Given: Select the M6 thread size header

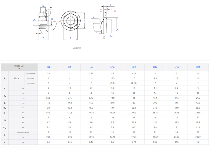Looking at the screenshot, I should click(x=70, y=67).
